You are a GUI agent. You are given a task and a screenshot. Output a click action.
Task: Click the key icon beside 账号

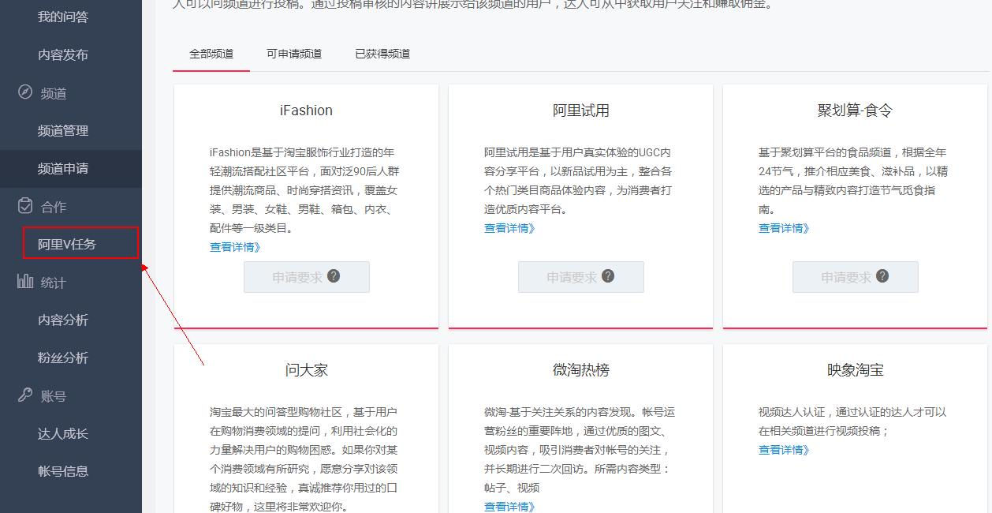tap(24, 395)
